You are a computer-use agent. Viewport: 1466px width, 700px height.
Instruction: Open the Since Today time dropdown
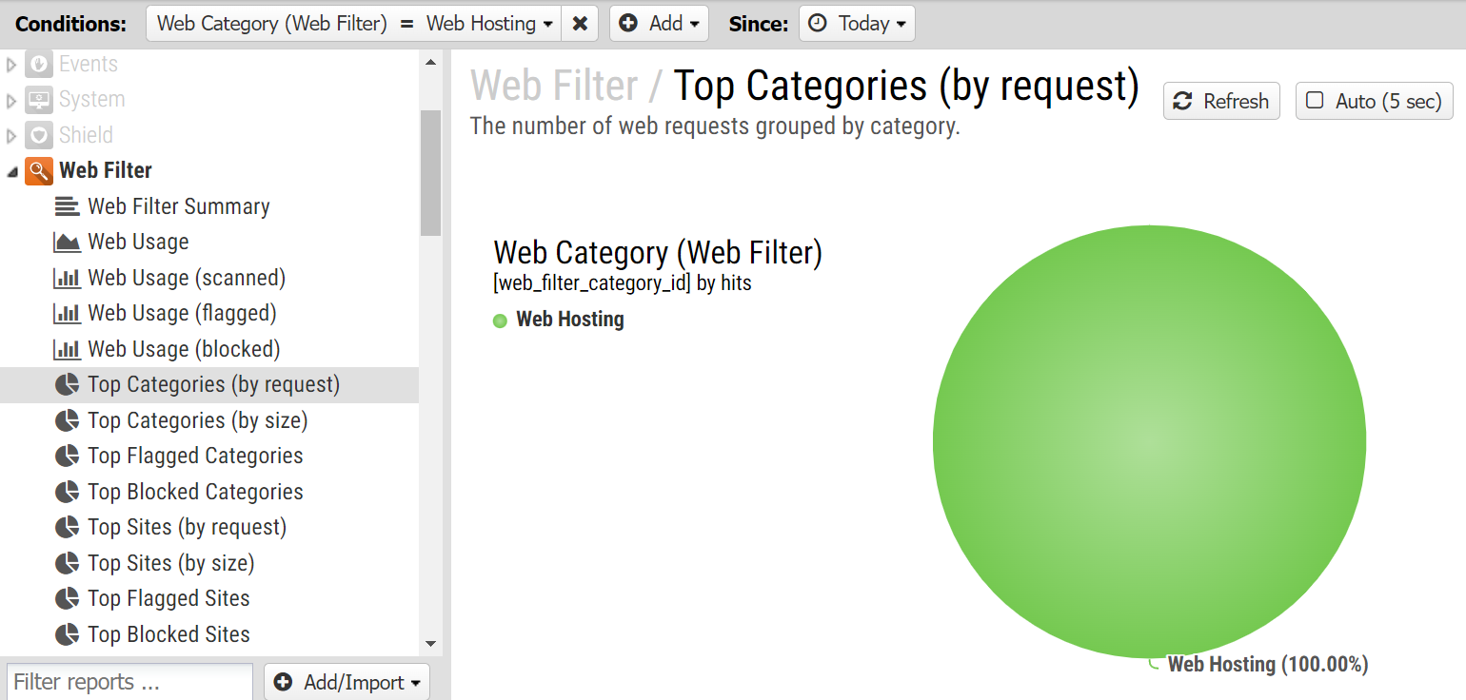[x=857, y=24]
